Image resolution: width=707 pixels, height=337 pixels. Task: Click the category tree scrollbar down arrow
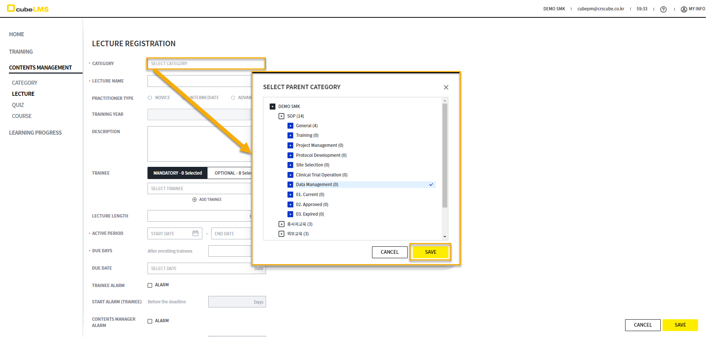(x=445, y=237)
